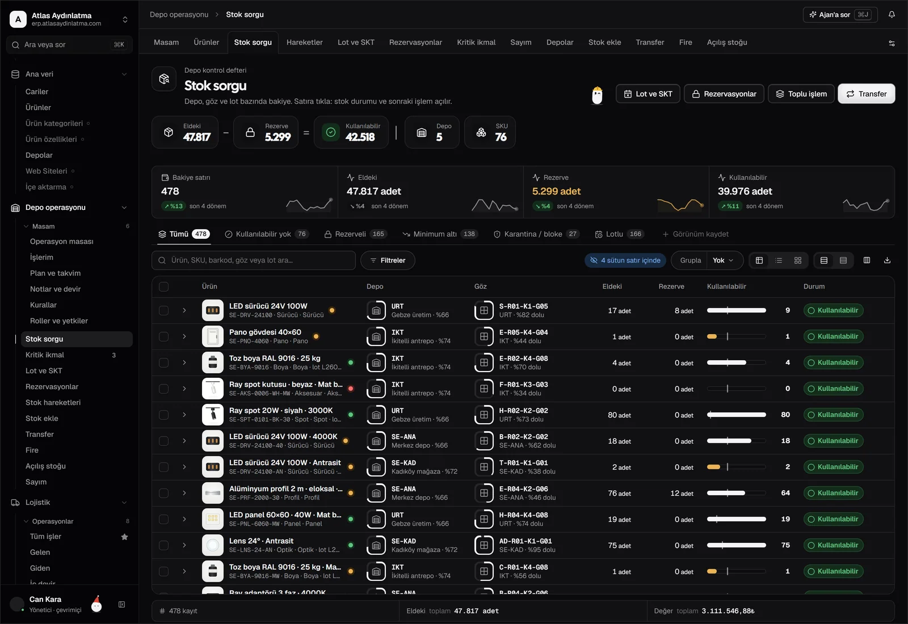This screenshot has height=624, width=908.
Task: Click page settings sliders icon
Action: tap(892, 43)
